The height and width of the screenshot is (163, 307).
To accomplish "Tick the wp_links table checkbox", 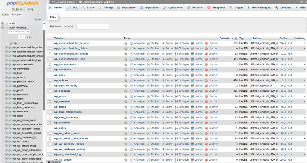I will pyautogui.click(x=50, y=75).
